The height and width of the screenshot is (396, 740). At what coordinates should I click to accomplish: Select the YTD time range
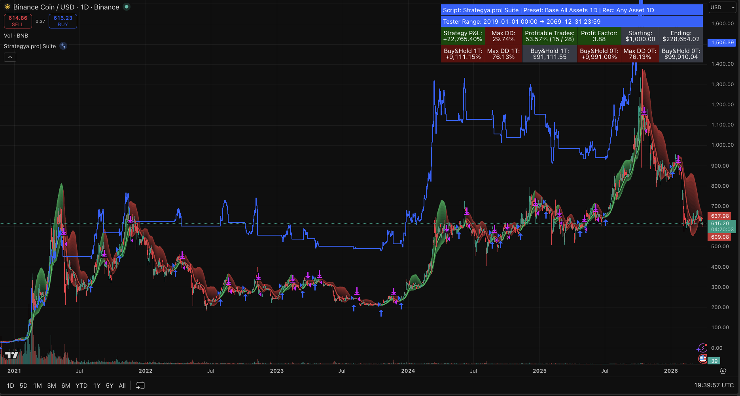(x=81, y=385)
